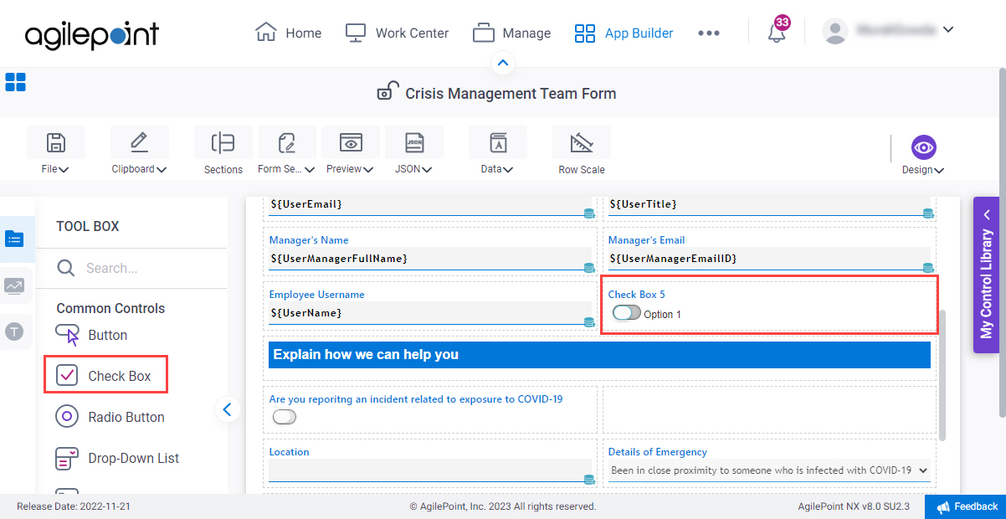Open the Data dropdown
The width and height of the screenshot is (1006, 519).
498,151
